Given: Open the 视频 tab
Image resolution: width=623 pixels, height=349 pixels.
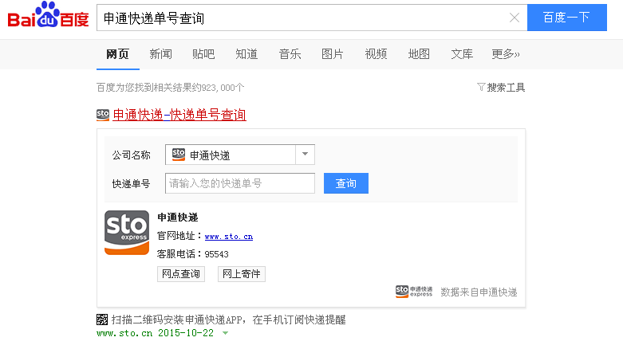Looking at the screenshot, I should [376, 54].
